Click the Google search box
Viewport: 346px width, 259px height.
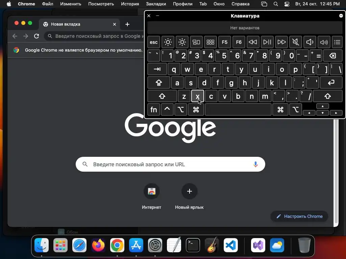coord(170,164)
